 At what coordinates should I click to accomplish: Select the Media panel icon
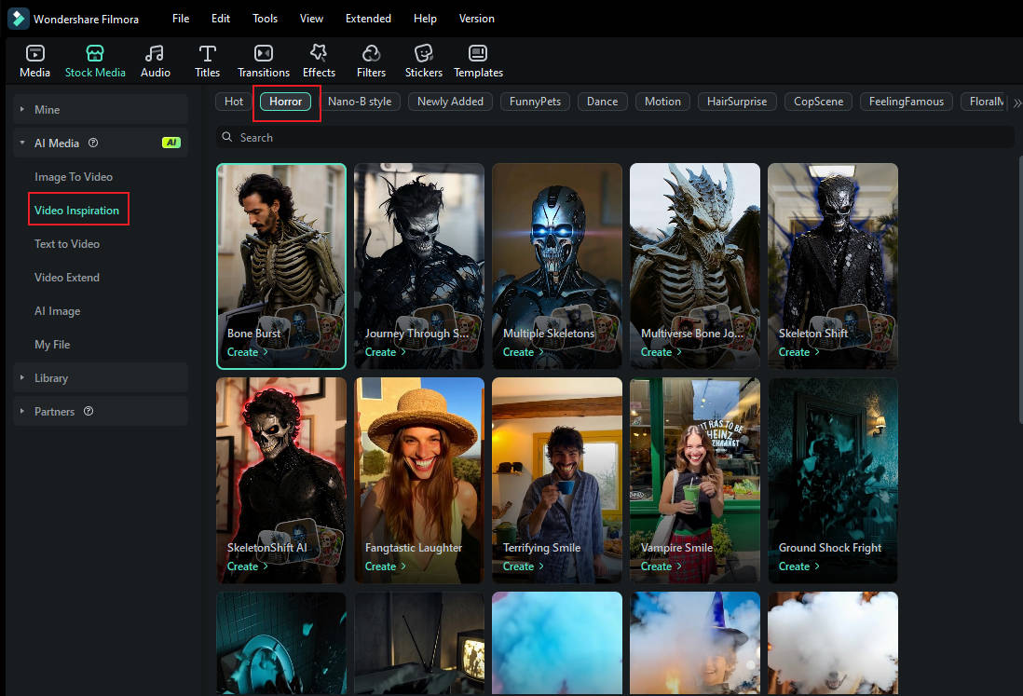coord(34,60)
